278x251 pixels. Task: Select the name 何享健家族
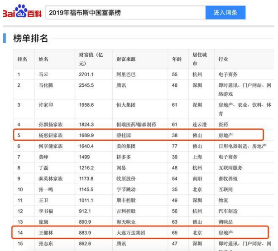[51, 146]
